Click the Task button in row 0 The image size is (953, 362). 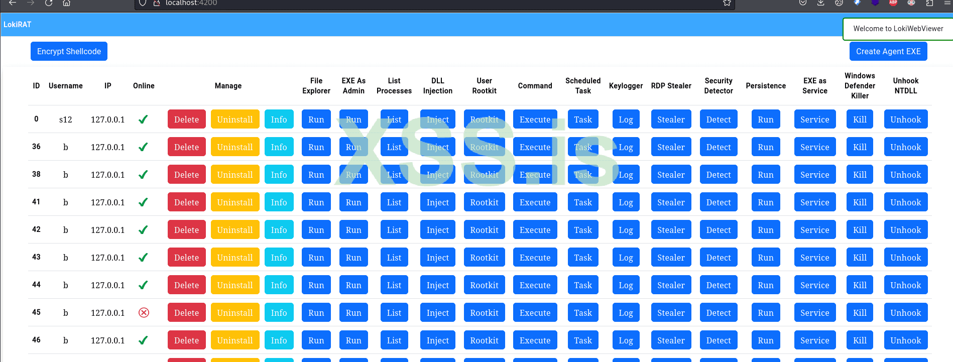583,119
